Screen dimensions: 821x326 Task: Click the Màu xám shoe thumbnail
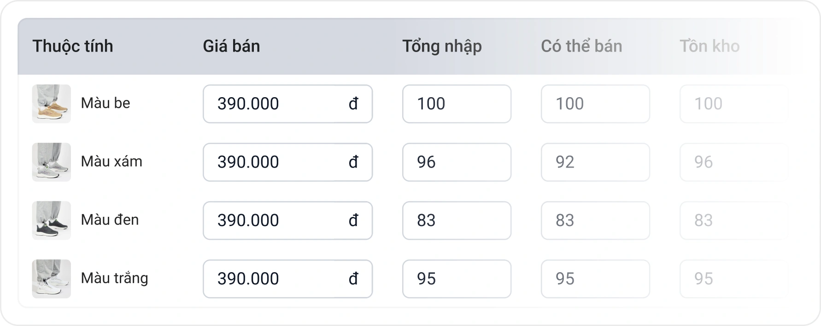[51, 162]
